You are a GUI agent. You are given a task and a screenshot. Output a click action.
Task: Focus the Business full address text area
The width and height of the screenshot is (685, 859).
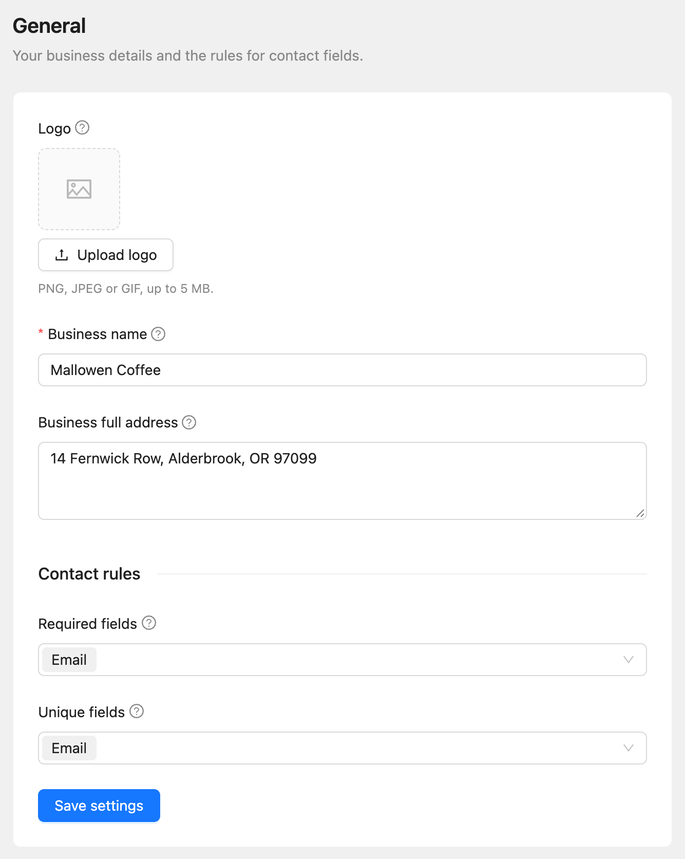[342, 481]
